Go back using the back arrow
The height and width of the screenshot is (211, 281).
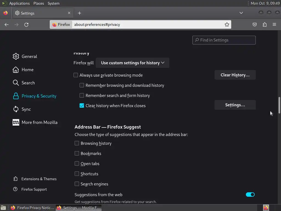click(7, 24)
